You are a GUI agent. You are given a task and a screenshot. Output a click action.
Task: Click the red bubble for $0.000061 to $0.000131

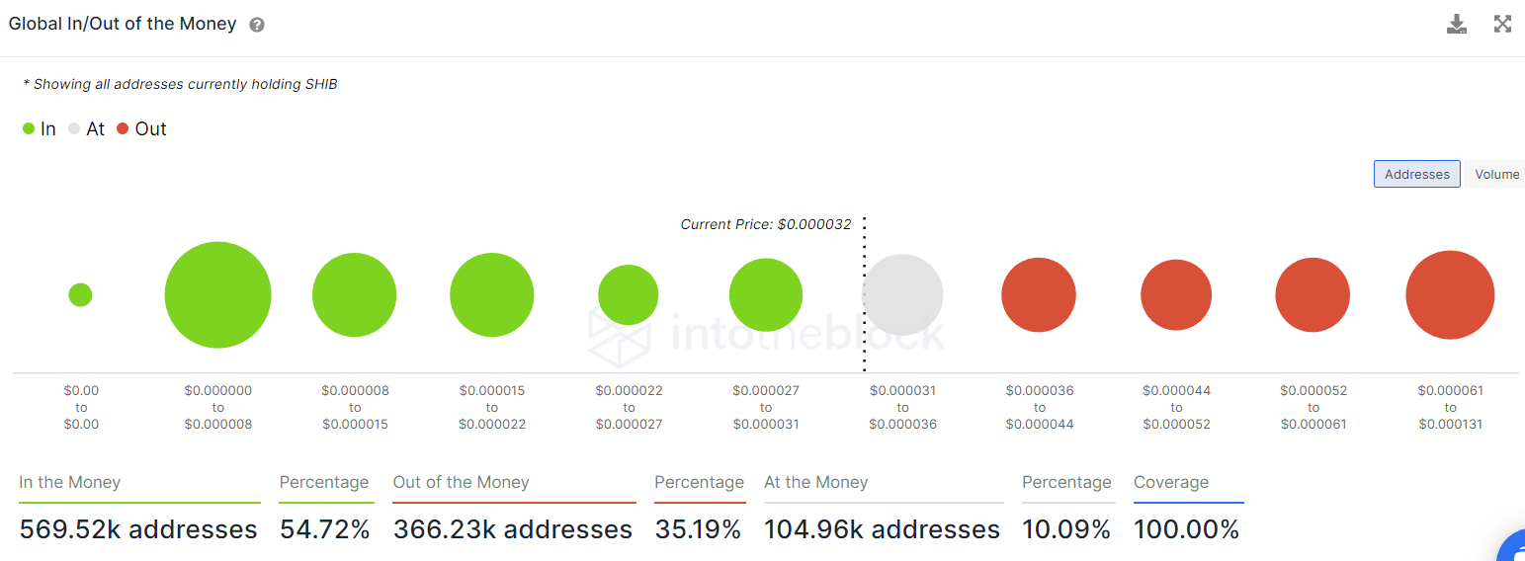pyautogui.click(x=1450, y=294)
